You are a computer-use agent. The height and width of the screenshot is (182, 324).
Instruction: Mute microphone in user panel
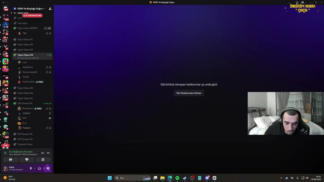coord(31,168)
